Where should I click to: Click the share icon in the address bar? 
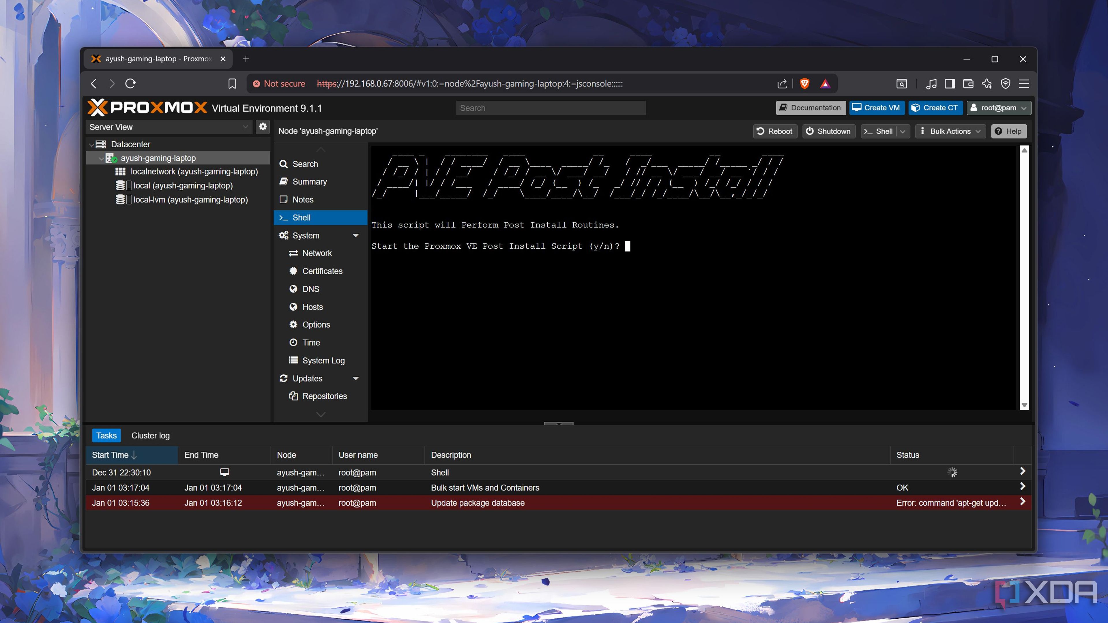click(x=782, y=83)
